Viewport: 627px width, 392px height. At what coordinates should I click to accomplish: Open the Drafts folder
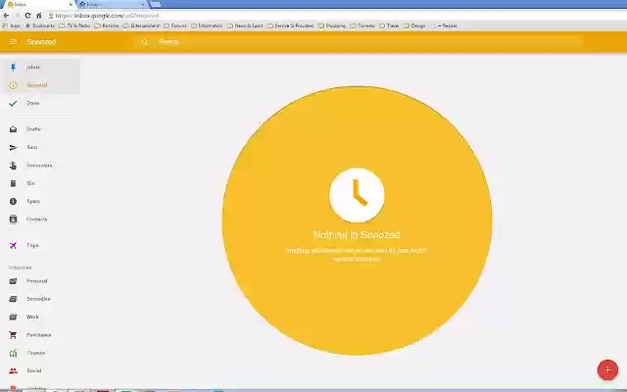(41, 129)
